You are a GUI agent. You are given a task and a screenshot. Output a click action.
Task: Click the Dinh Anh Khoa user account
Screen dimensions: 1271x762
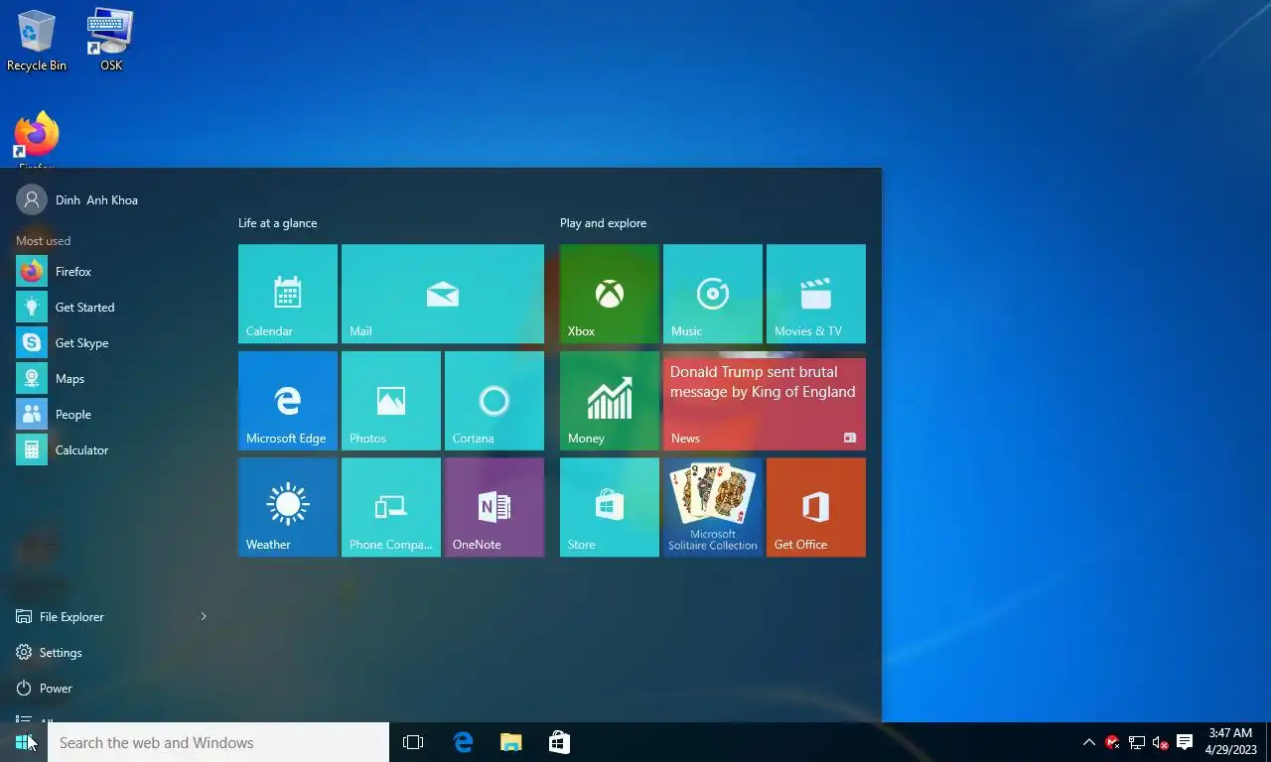[x=77, y=200]
